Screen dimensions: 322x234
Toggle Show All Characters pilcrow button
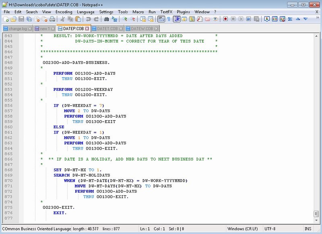[168, 19]
